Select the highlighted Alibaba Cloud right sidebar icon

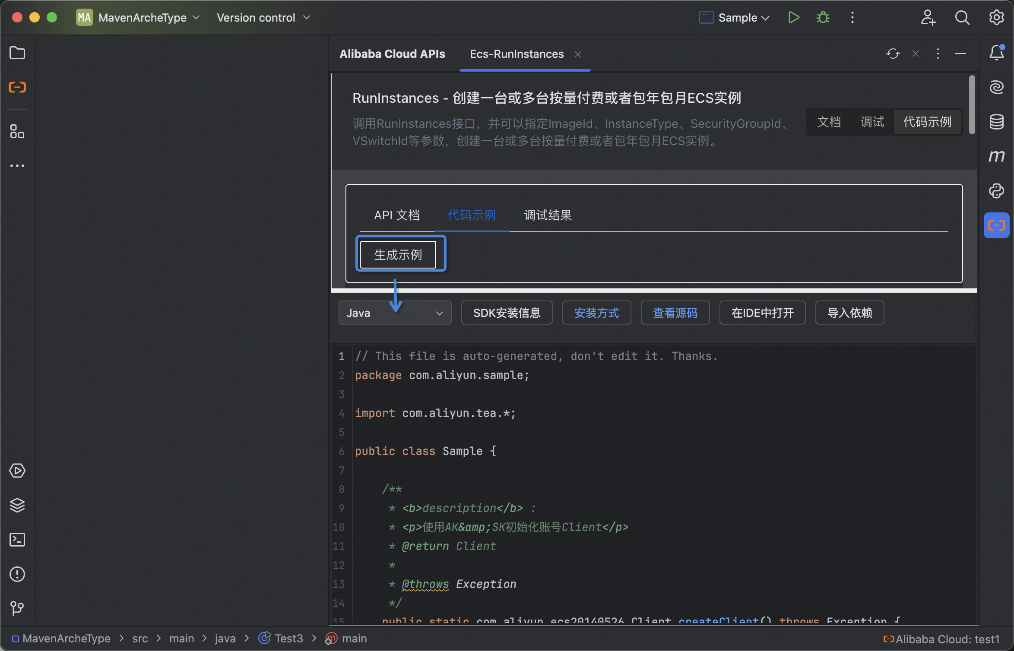pyautogui.click(x=997, y=225)
